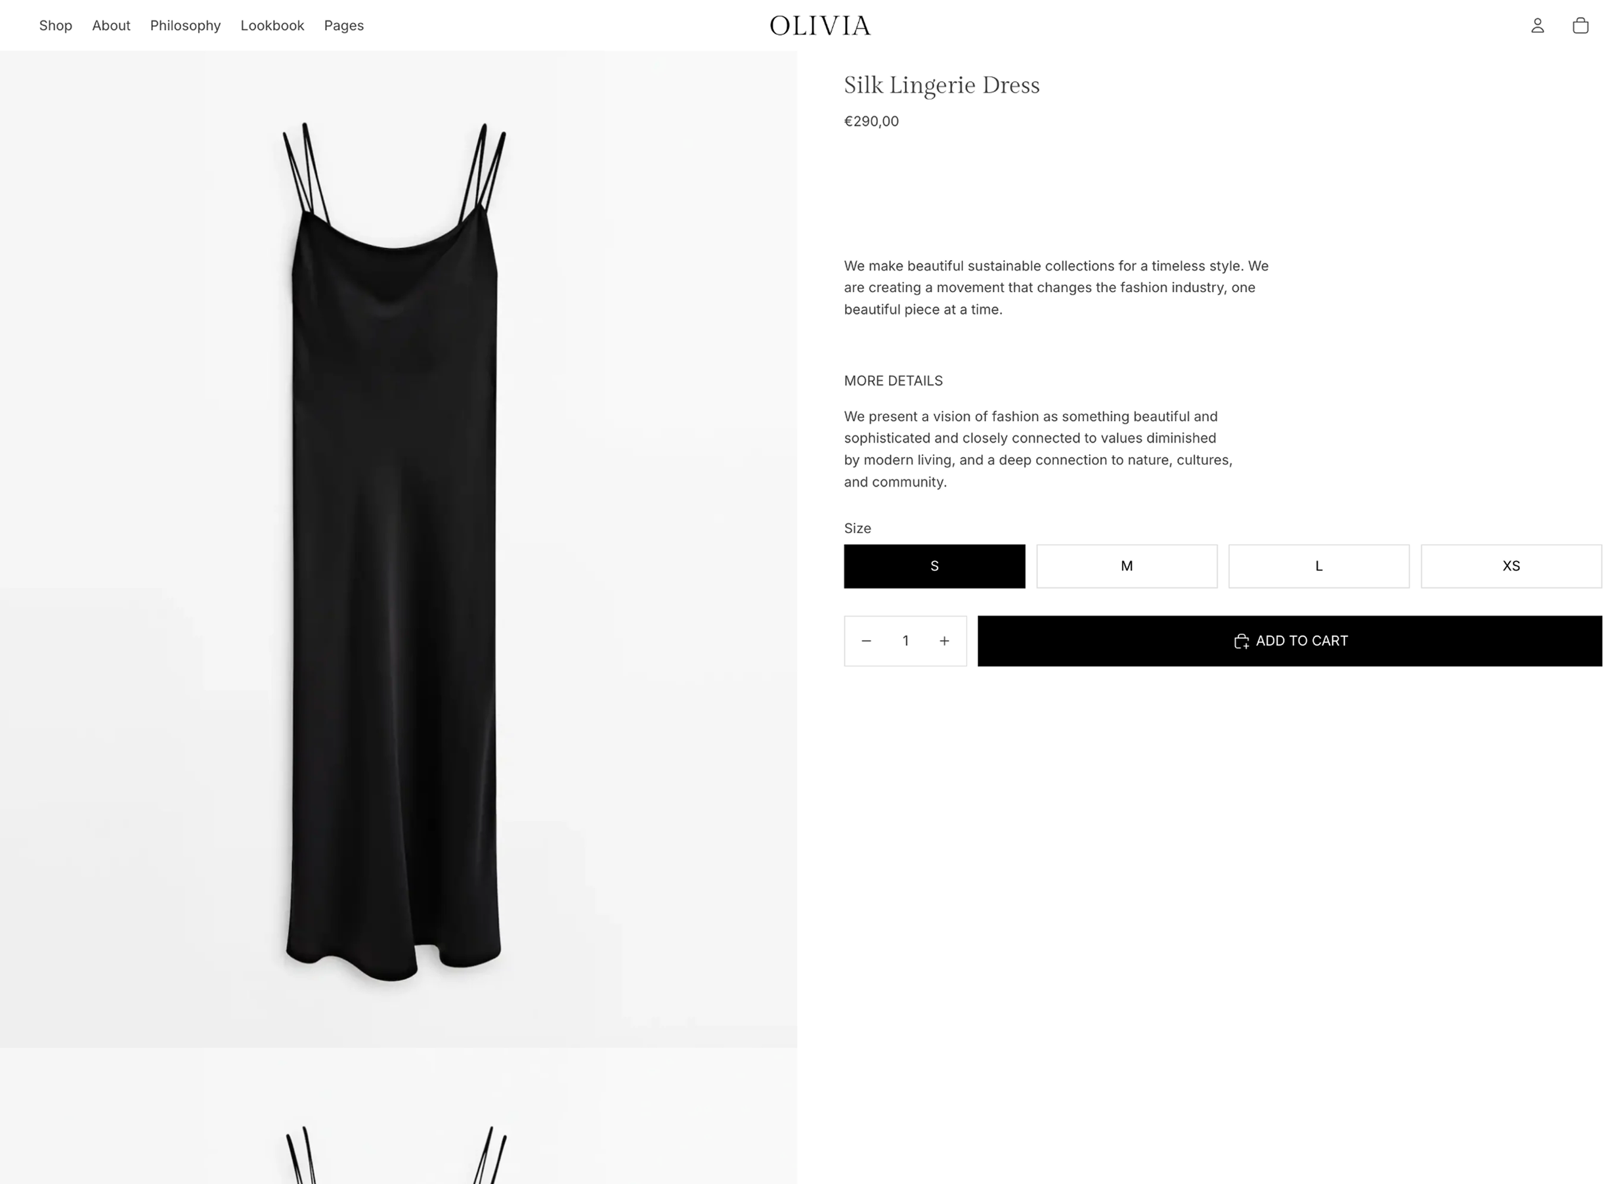Open the user account icon
This screenshot has height=1184, width=1621.
pyautogui.click(x=1537, y=26)
